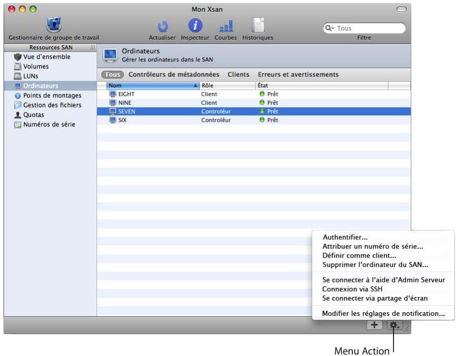This screenshot has height=356, width=456.
Task: Select LUNs in the sidebar
Action: [x=50, y=76]
